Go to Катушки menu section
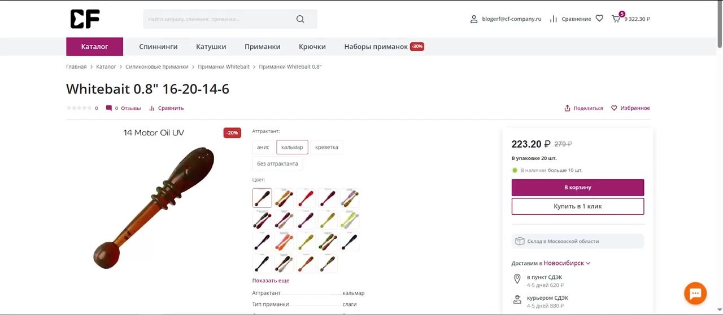 pos(211,47)
